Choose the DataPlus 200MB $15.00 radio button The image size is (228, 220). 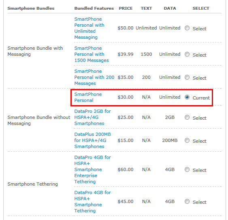[187, 140]
